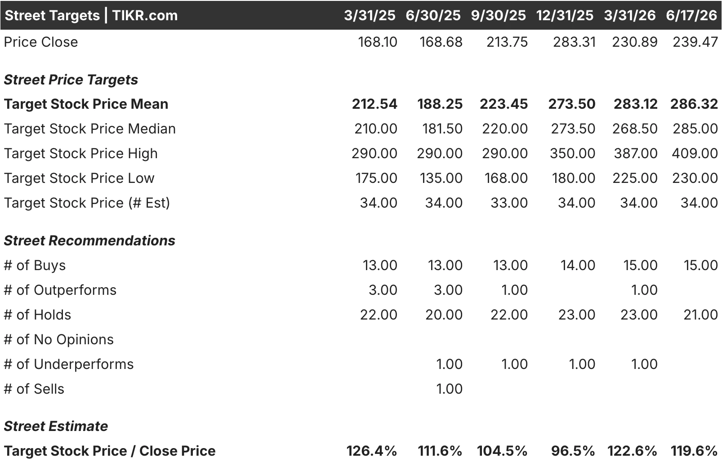Image resolution: width=722 pixels, height=462 pixels.
Task: Click the # of Underperforms row label
Action: [69, 364]
